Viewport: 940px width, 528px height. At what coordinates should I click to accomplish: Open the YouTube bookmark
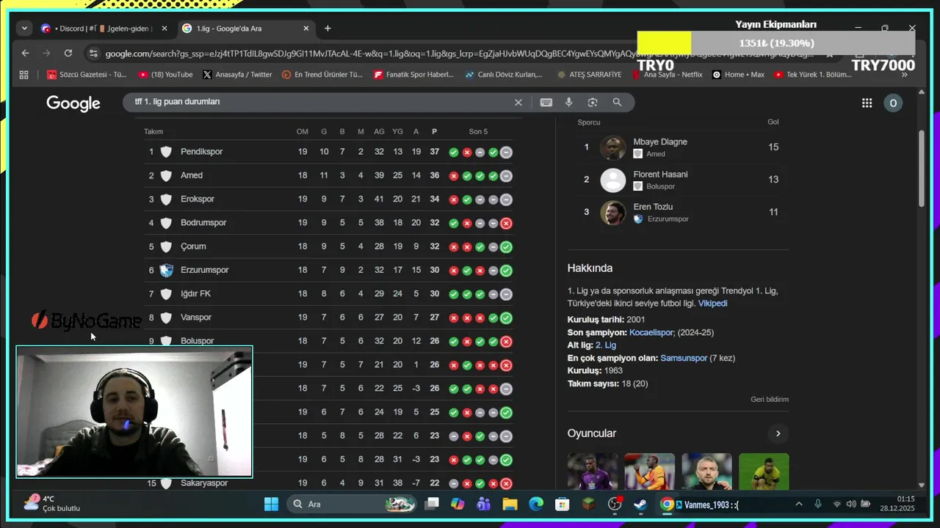pyautogui.click(x=166, y=75)
